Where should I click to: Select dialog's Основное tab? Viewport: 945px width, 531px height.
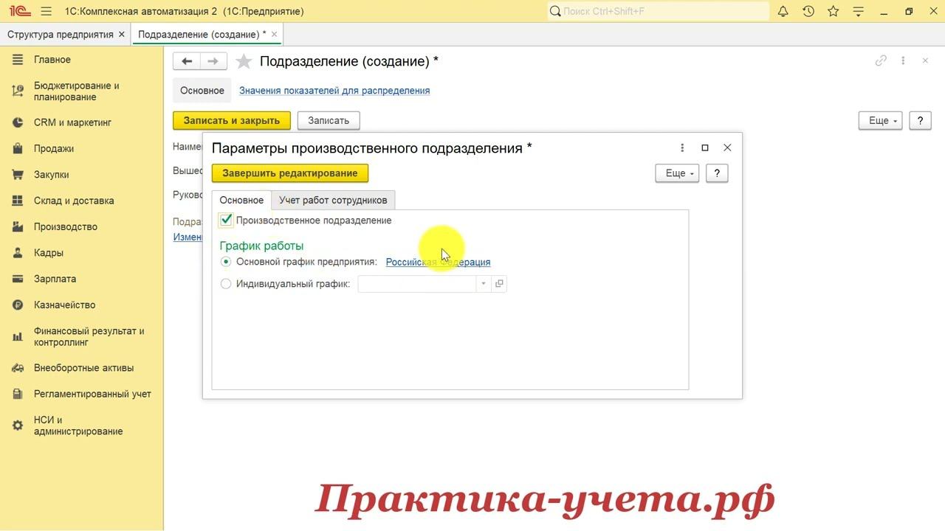(241, 200)
